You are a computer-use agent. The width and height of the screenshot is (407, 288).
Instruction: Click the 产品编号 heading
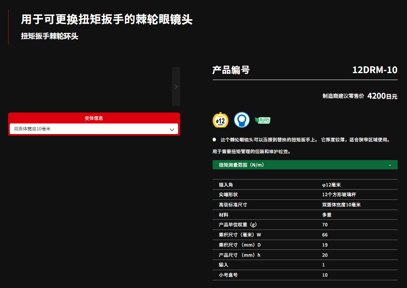(x=231, y=70)
